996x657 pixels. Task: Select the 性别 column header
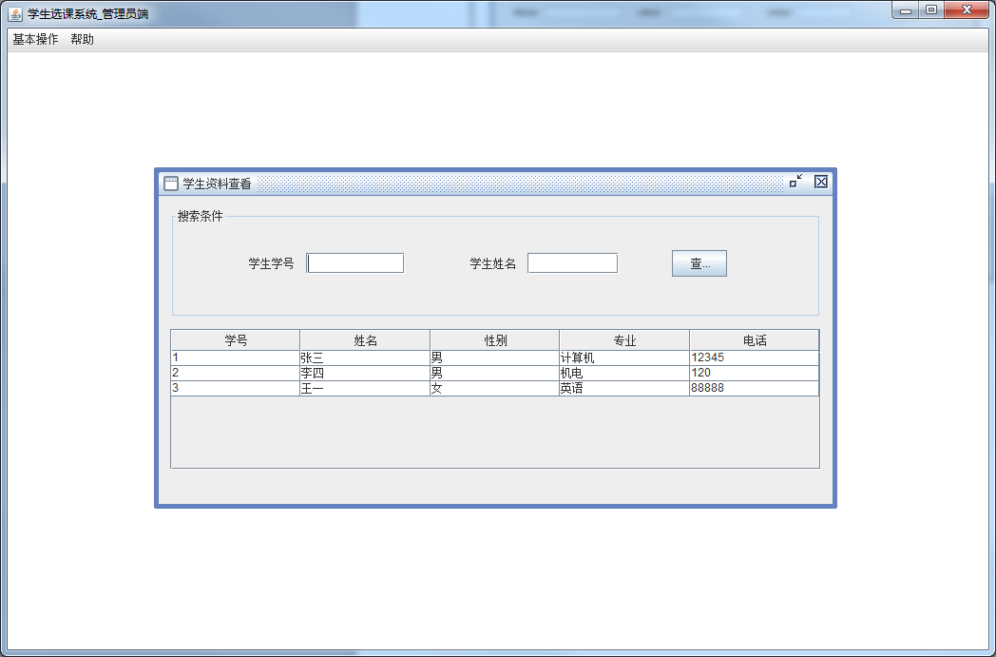[494, 339]
